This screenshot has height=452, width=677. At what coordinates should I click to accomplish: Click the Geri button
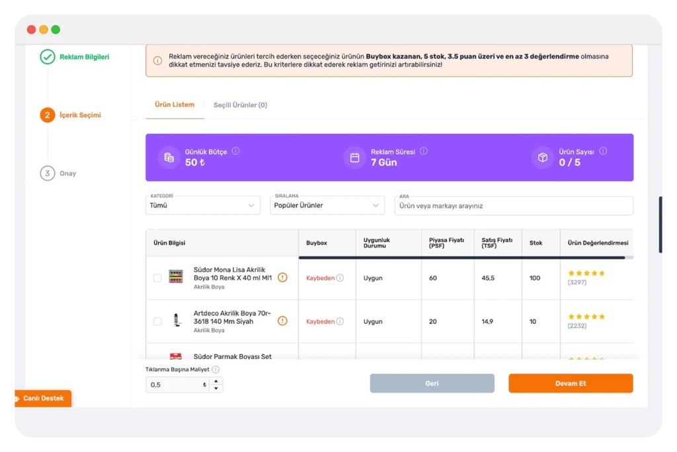coord(432,383)
